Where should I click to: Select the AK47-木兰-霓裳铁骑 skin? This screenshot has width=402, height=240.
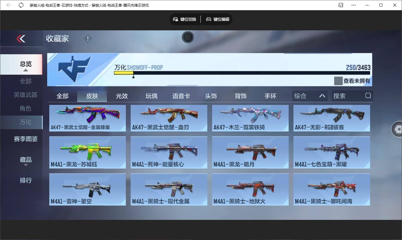pos(250,118)
